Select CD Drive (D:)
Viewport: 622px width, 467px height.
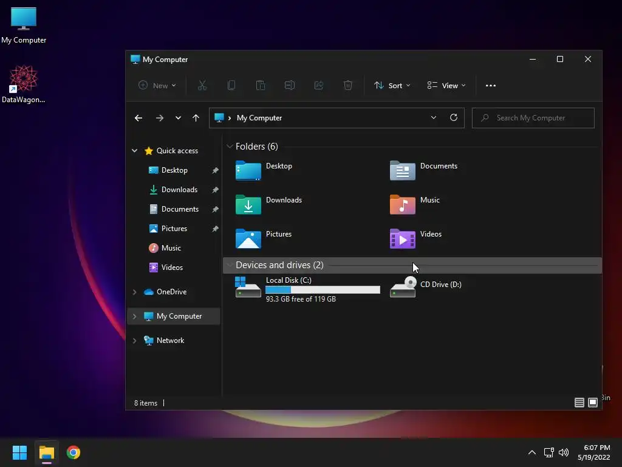click(426, 287)
